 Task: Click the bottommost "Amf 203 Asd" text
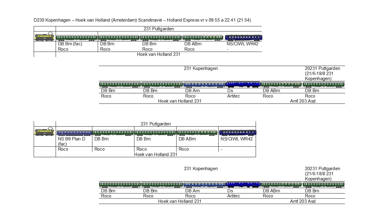[x=303, y=201]
